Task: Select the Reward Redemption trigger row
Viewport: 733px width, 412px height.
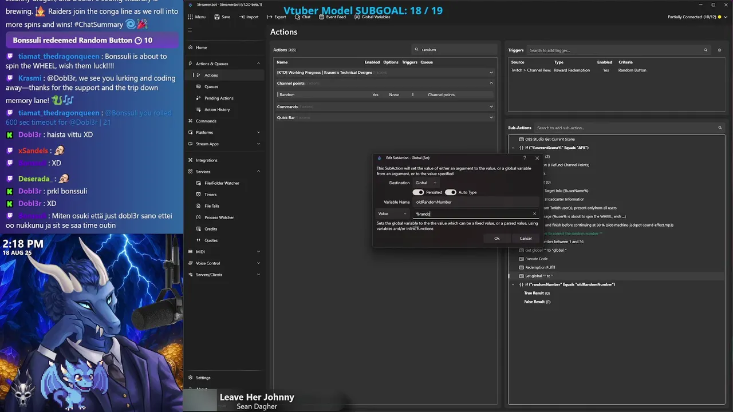Action: click(x=616, y=70)
